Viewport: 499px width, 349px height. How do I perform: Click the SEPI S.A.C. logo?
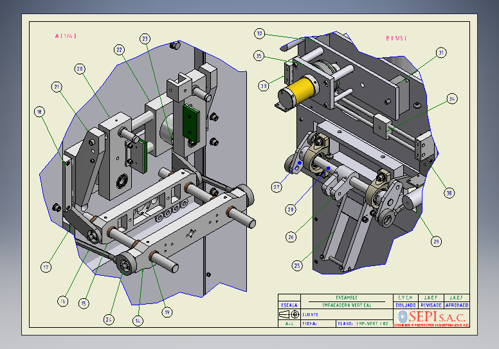pyautogui.click(x=432, y=318)
